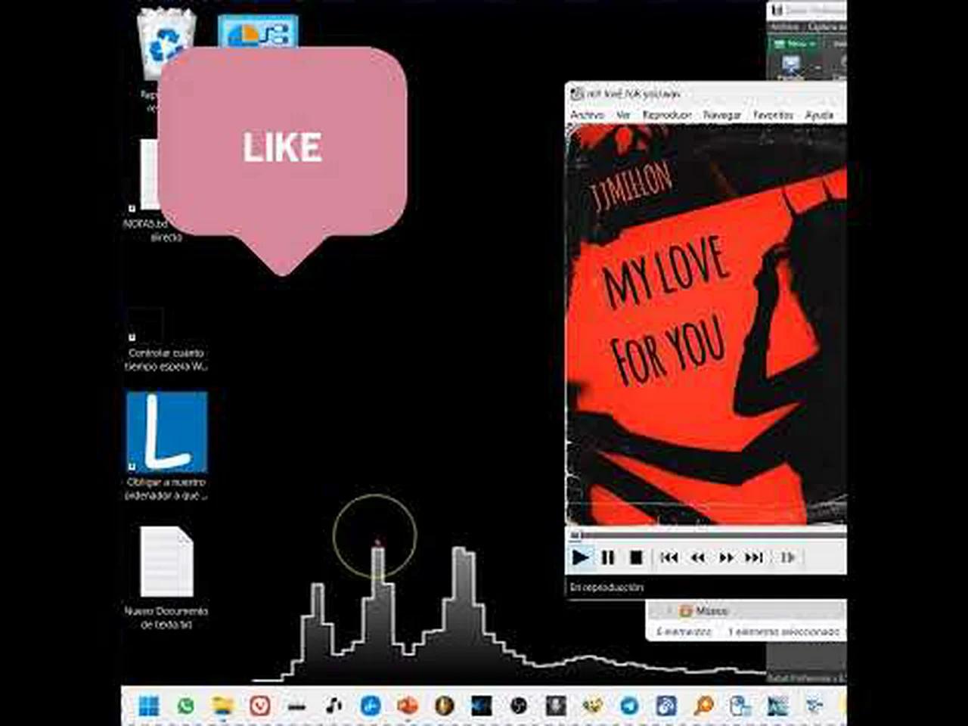Image resolution: width=968 pixels, height=726 pixels.
Task: Select the Obligar a nuestro ordenador shortcut
Action: click(166, 431)
